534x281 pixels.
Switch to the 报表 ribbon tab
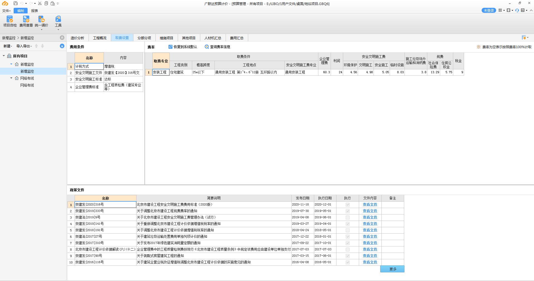[35, 11]
